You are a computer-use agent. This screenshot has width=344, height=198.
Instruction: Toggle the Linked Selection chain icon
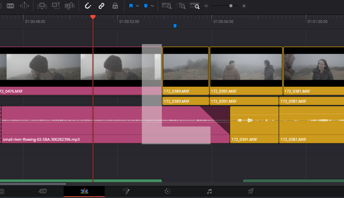click(101, 6)
